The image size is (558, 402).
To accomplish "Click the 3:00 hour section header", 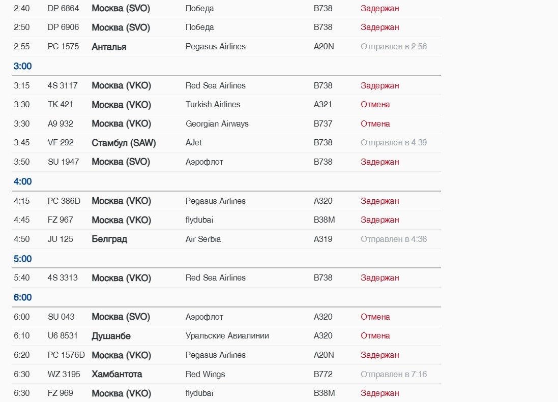I will 22,67.
